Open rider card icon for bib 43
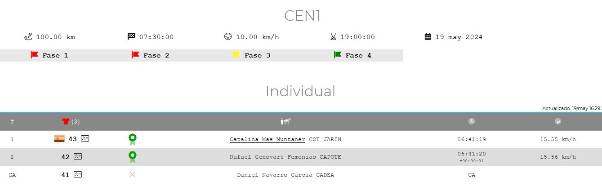The width and height of the screenshot is (602, 186). [85, 138]
